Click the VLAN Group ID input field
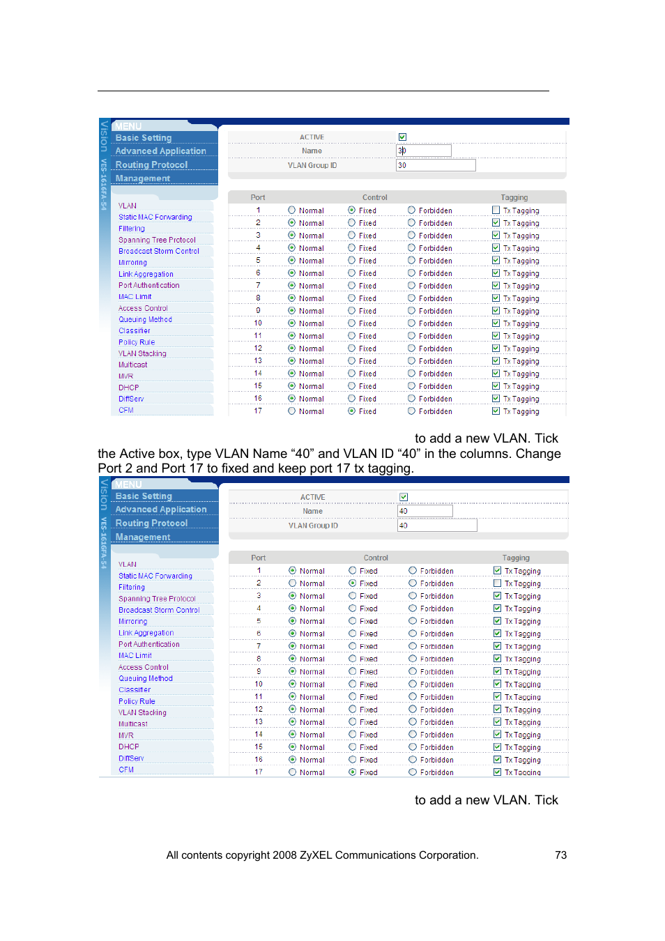This screenshot has height=941, width=665. point(436,165)
